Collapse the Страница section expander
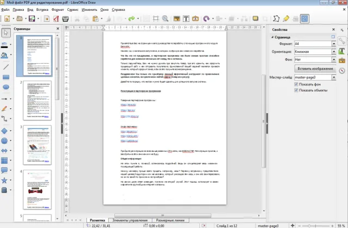Image resolution: width=348 pixels, height=228 pixels. coord(272,37)
